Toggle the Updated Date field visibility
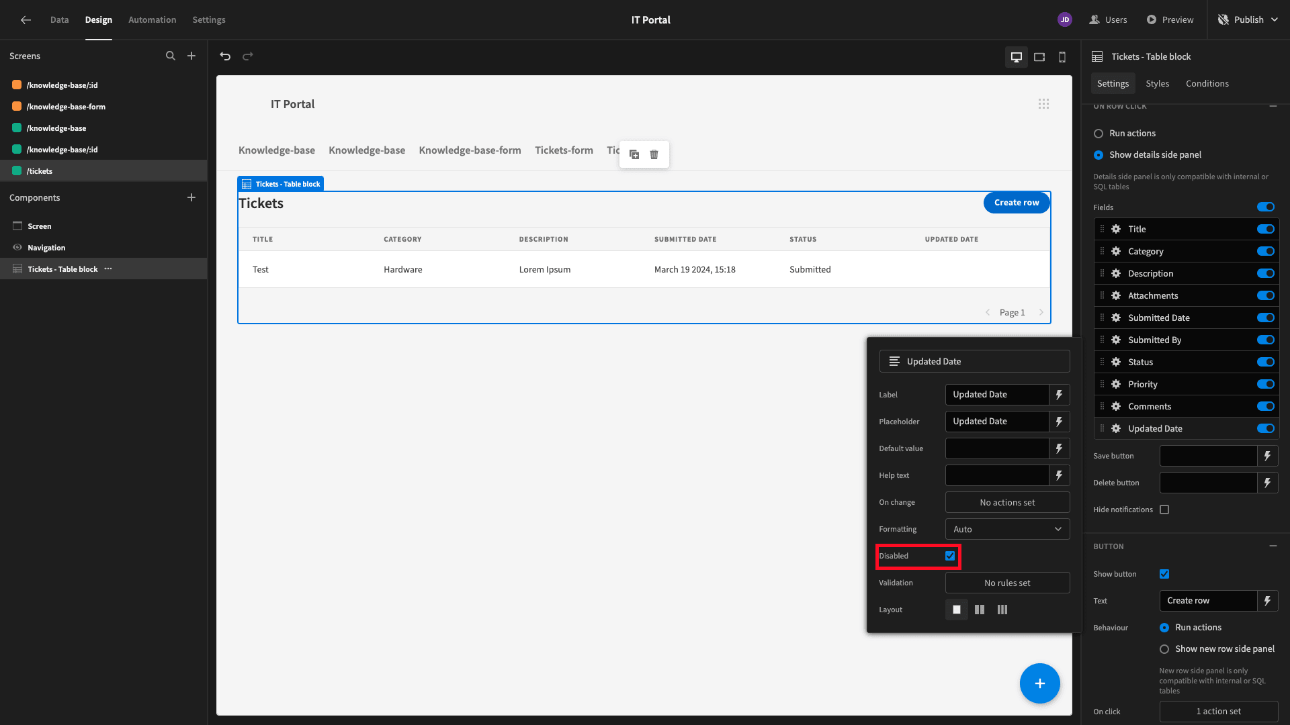The height and width of the screenshot is (725, 1290). [1266, 428]
